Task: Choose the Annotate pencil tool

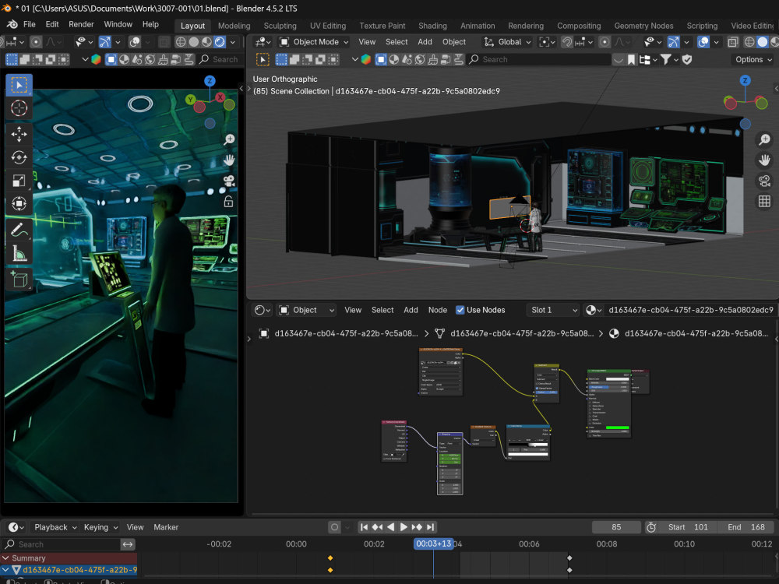Action: 19,230
